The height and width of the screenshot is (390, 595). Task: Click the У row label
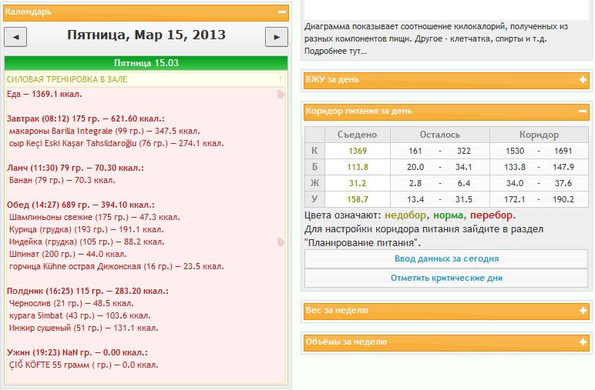pyautogui.click(x=314, y=199)
